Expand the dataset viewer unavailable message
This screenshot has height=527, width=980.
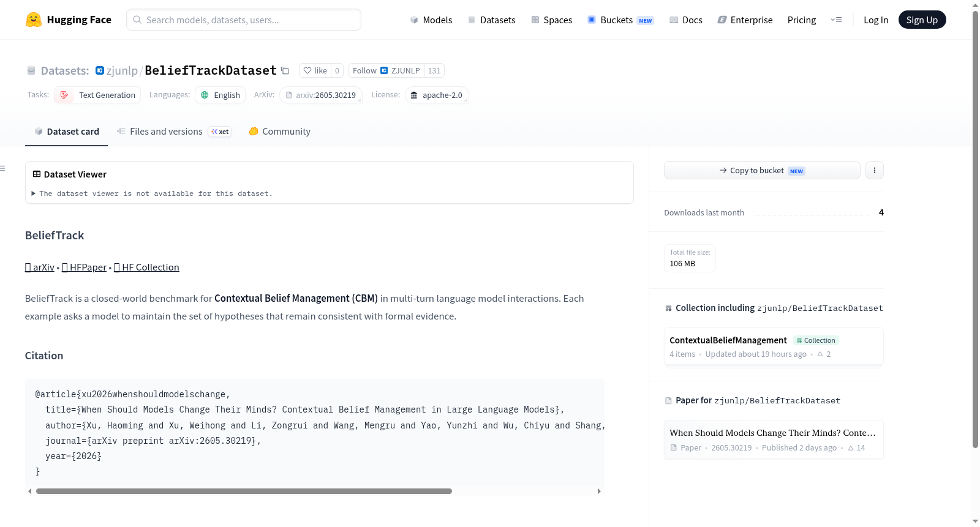click(x=152, y=193)
